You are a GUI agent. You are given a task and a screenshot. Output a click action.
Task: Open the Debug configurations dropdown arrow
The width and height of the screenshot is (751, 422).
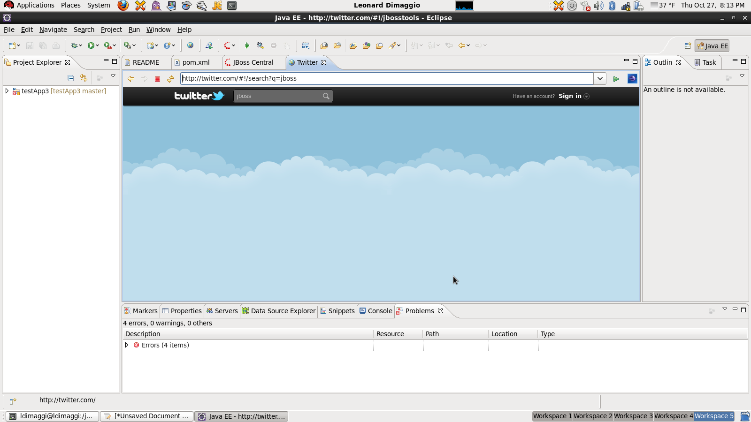81,45
